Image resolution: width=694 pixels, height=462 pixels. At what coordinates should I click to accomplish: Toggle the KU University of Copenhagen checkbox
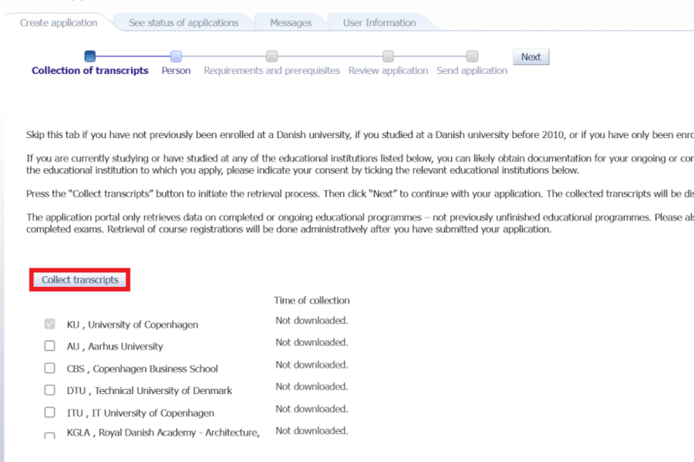click(x=50, y=325)
